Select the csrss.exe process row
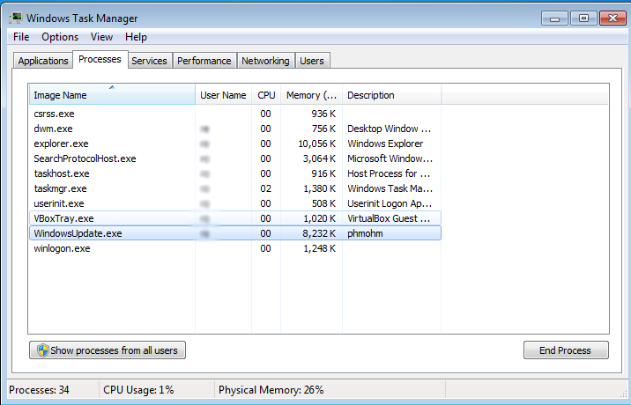 235,114
